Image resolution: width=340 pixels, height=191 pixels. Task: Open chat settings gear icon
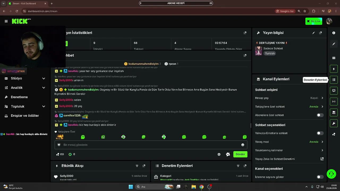click(219, 154)
